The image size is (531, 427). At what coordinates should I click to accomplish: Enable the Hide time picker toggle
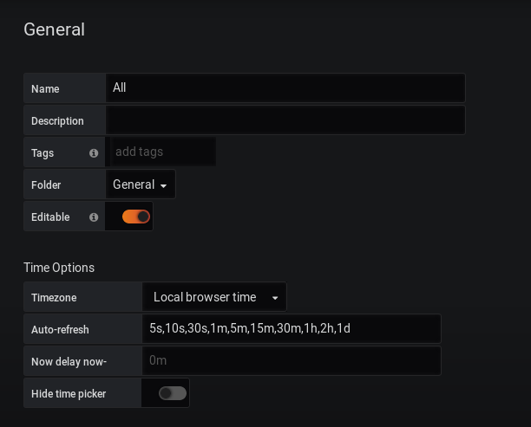[173, 393]
